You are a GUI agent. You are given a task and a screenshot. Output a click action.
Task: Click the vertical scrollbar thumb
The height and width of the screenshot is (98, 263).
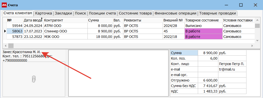(x=257, y=26)
